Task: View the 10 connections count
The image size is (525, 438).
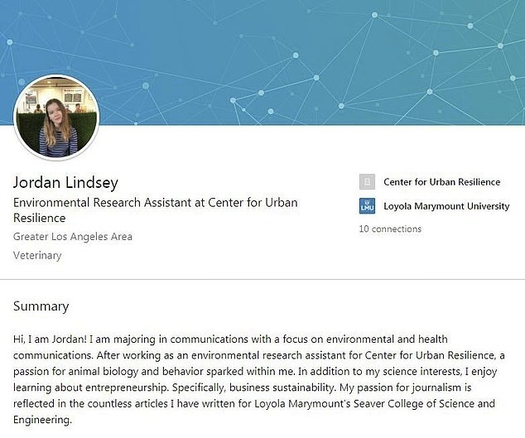Action: pos(389,229)
